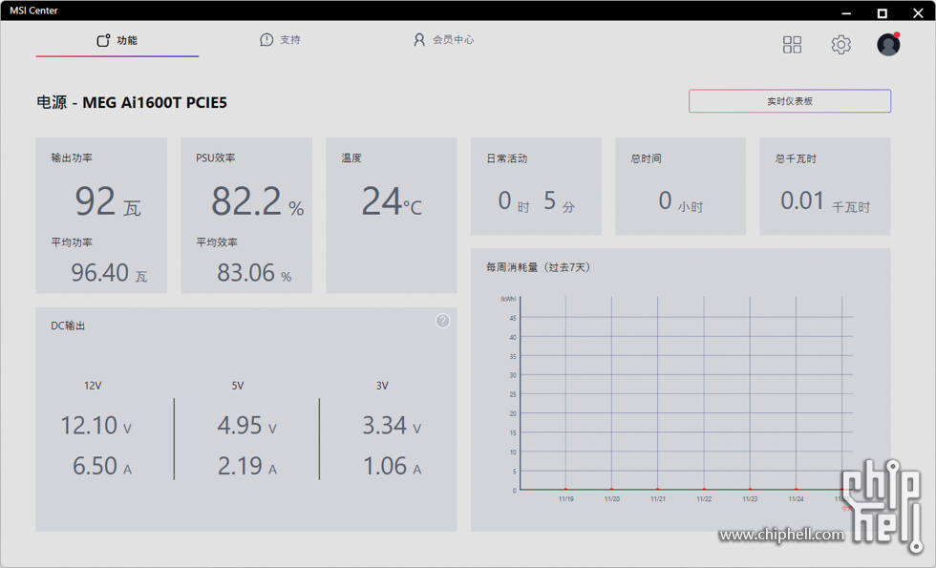Switch to the 支持 (Support) tab
936x568 pixels.
tap(280, 40)
